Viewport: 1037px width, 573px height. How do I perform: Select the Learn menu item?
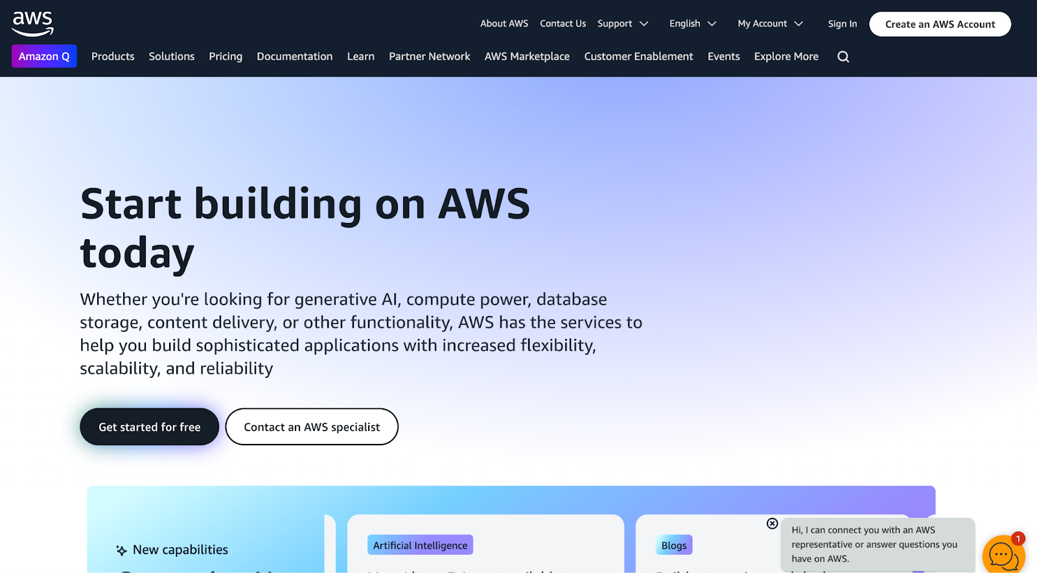(361, 56)
